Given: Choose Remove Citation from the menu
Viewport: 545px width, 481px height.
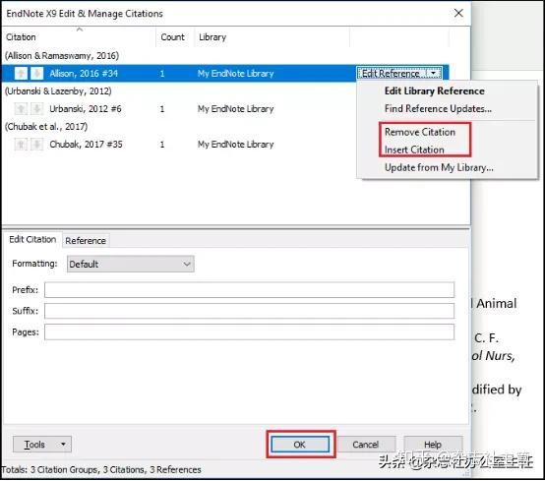Looking at the screenshot, I should pyautogui.click(x=419, y=132).
